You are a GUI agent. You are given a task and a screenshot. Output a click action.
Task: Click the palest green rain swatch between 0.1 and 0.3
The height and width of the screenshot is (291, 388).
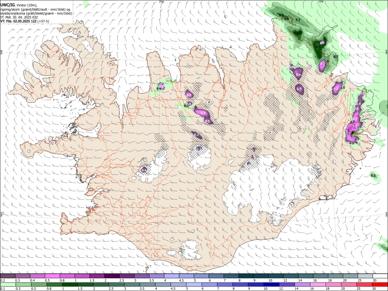point(8,285)
